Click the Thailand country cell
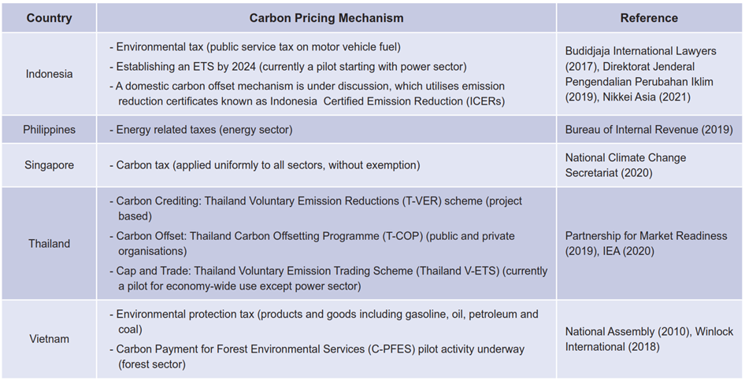Image resolution: width=745 pixels, height=380 pixels. click(49, 244)
